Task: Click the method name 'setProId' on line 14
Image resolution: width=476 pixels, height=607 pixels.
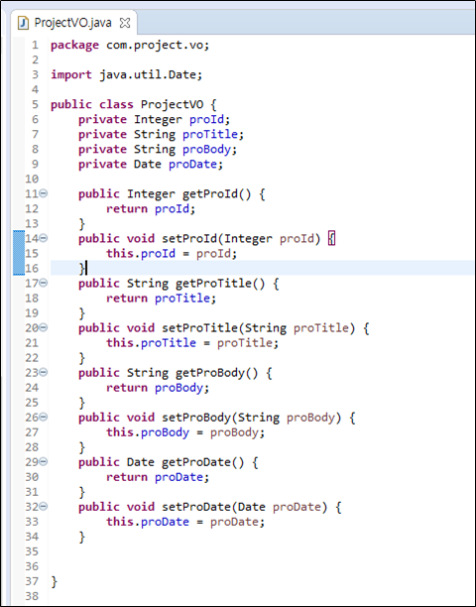Action: pyautogui.click(x=189, y=238)
